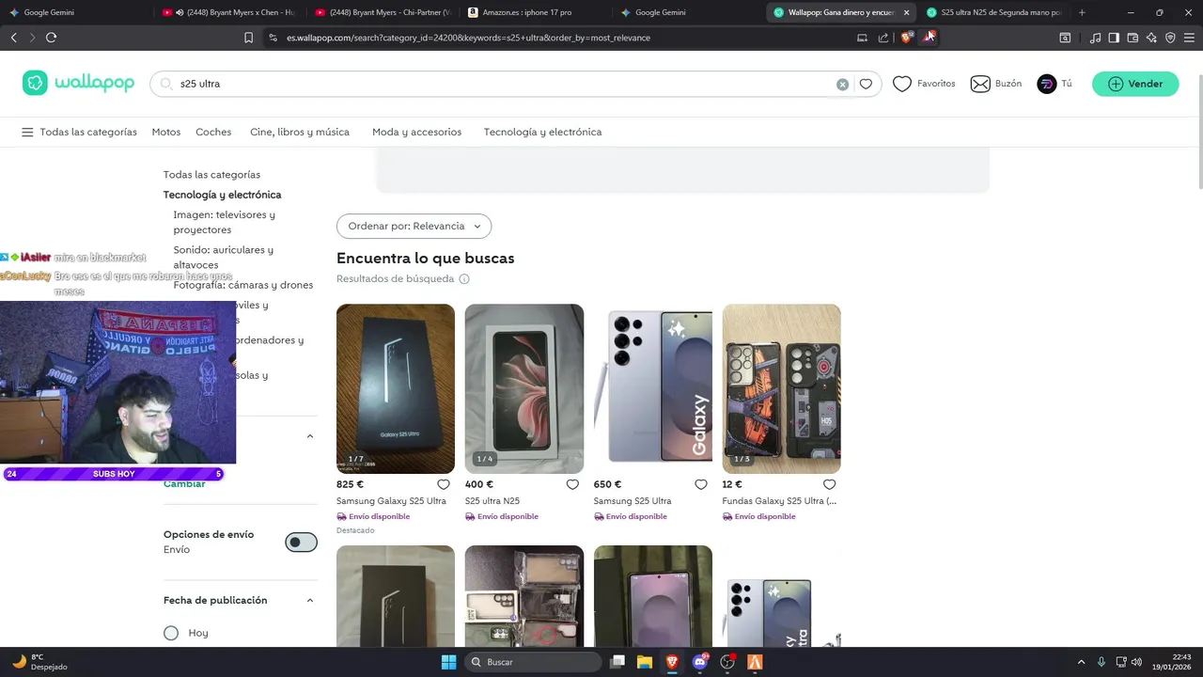Click the Cambiar link
The image size is (1203, 677).
[x=184, y=483]
